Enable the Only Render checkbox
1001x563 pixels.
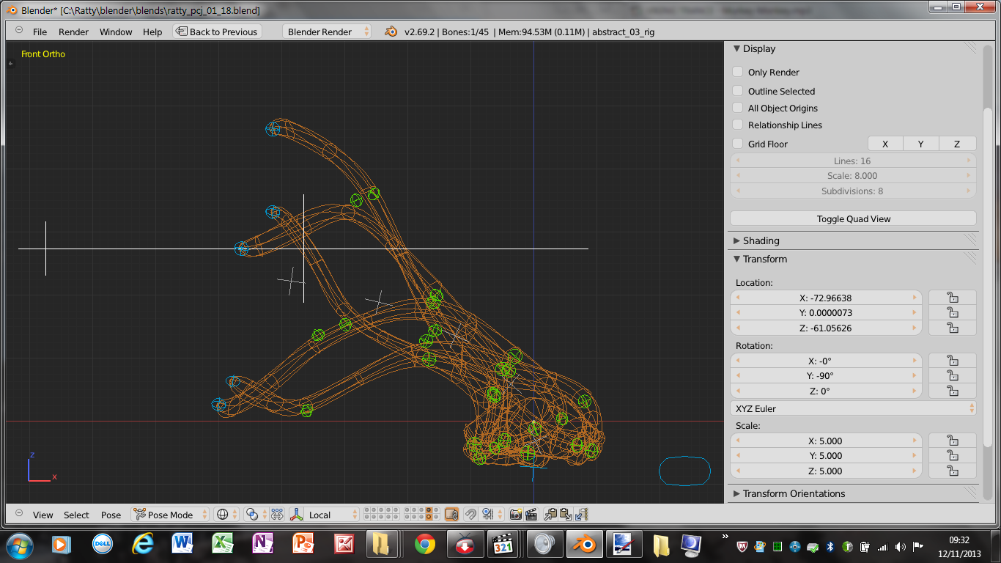pos(737,72)
